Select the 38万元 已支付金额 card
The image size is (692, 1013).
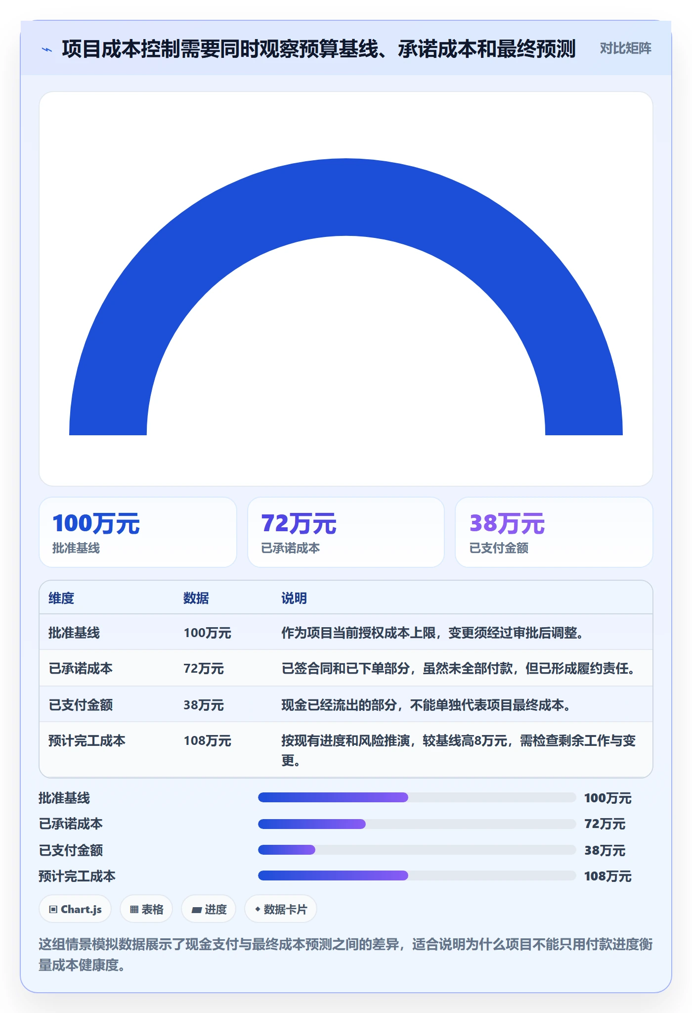[554, 532]
